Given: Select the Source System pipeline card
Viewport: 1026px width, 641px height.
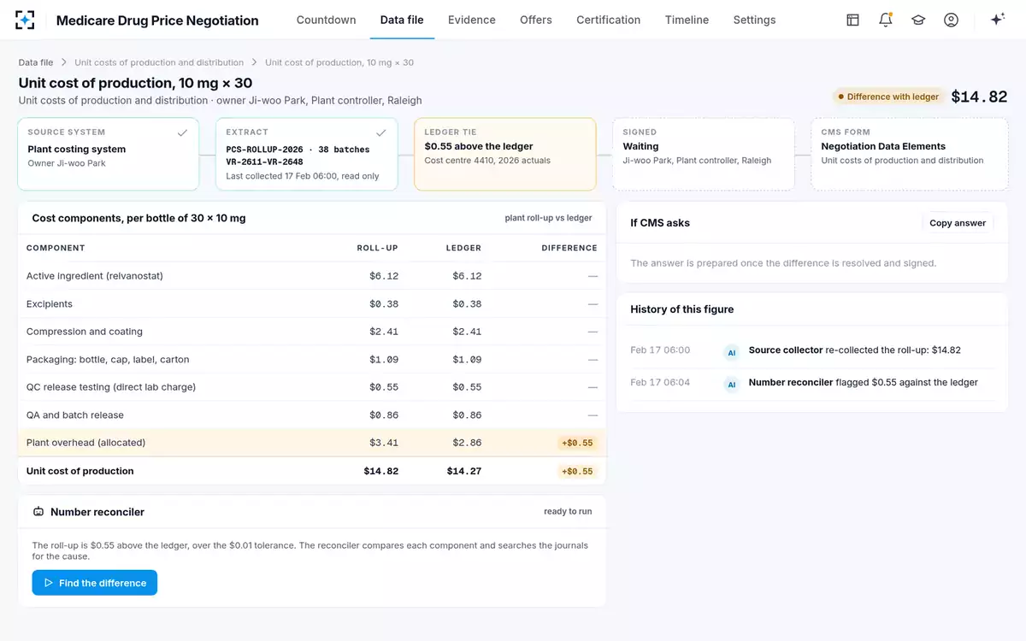Looking at the screenshot, I should pos(108,154).
